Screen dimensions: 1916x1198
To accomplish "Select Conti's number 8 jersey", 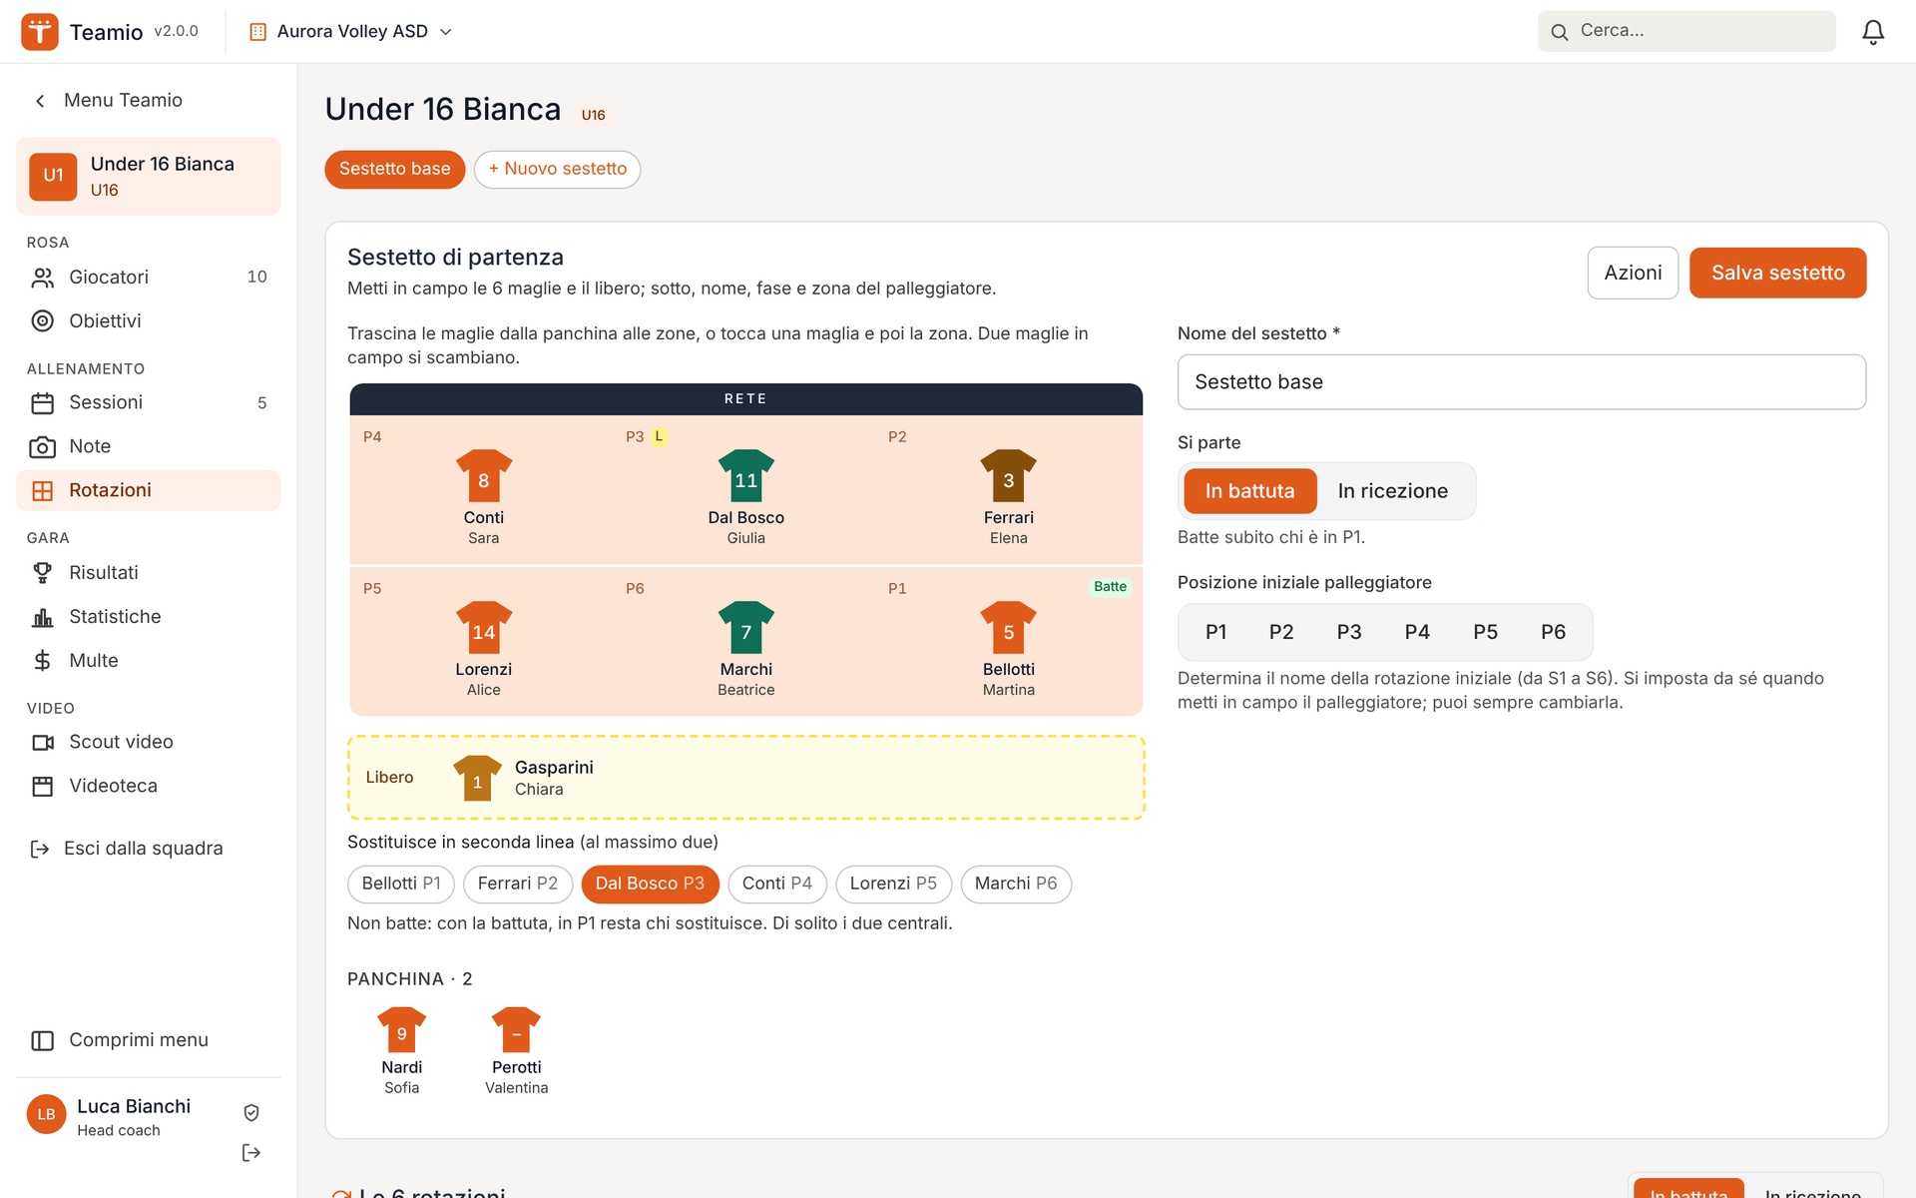I will coord(484,476).
